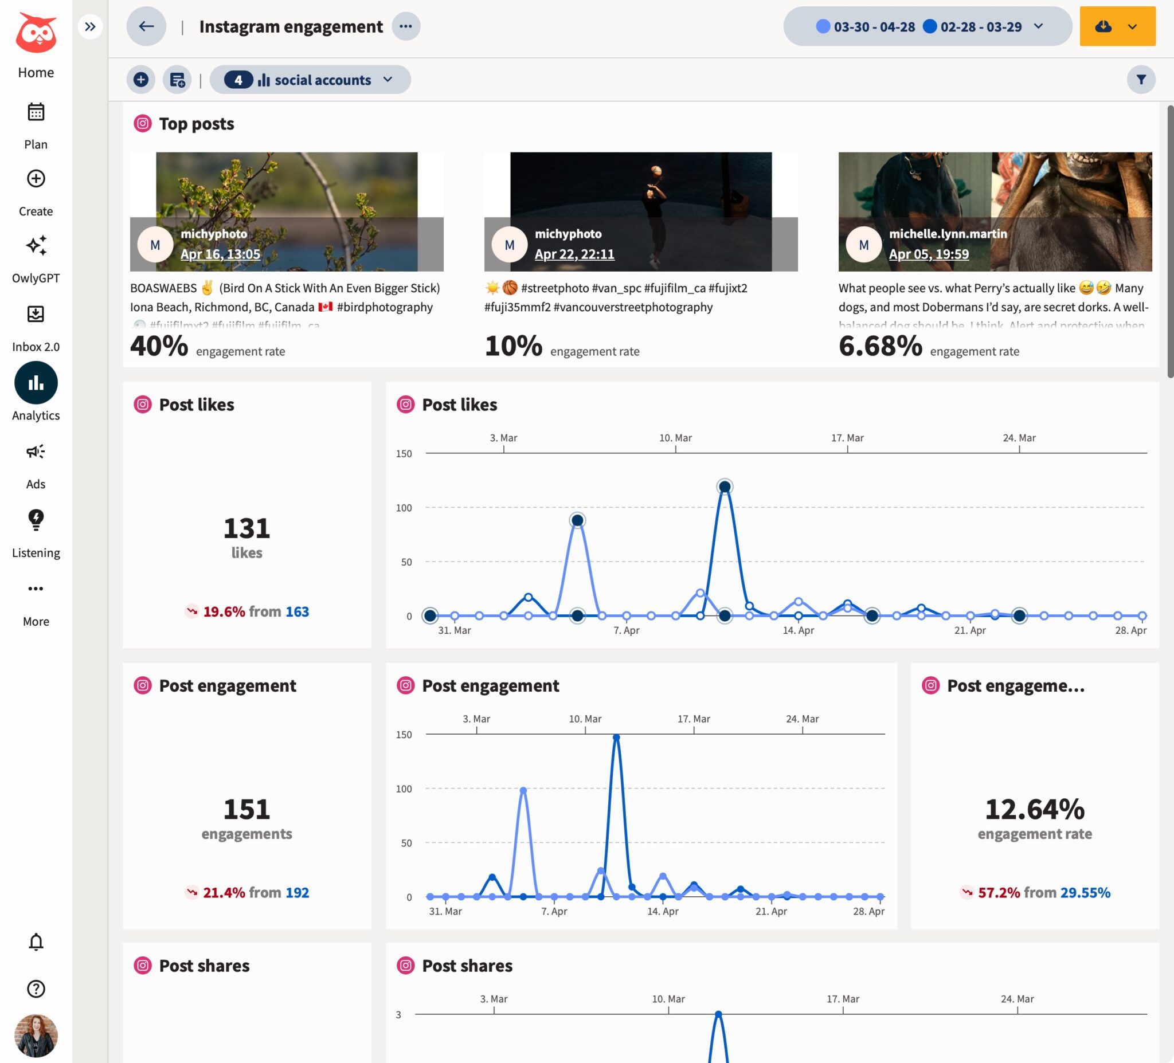The width and height of the screenshot is (1174, 1063).
Task: Add a new tile with the plus icon
Action: pyautogui.click(x=140, y=80)
